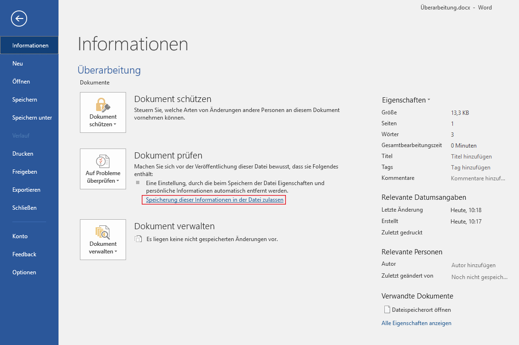Click the 13,3 KB size value

460,113
